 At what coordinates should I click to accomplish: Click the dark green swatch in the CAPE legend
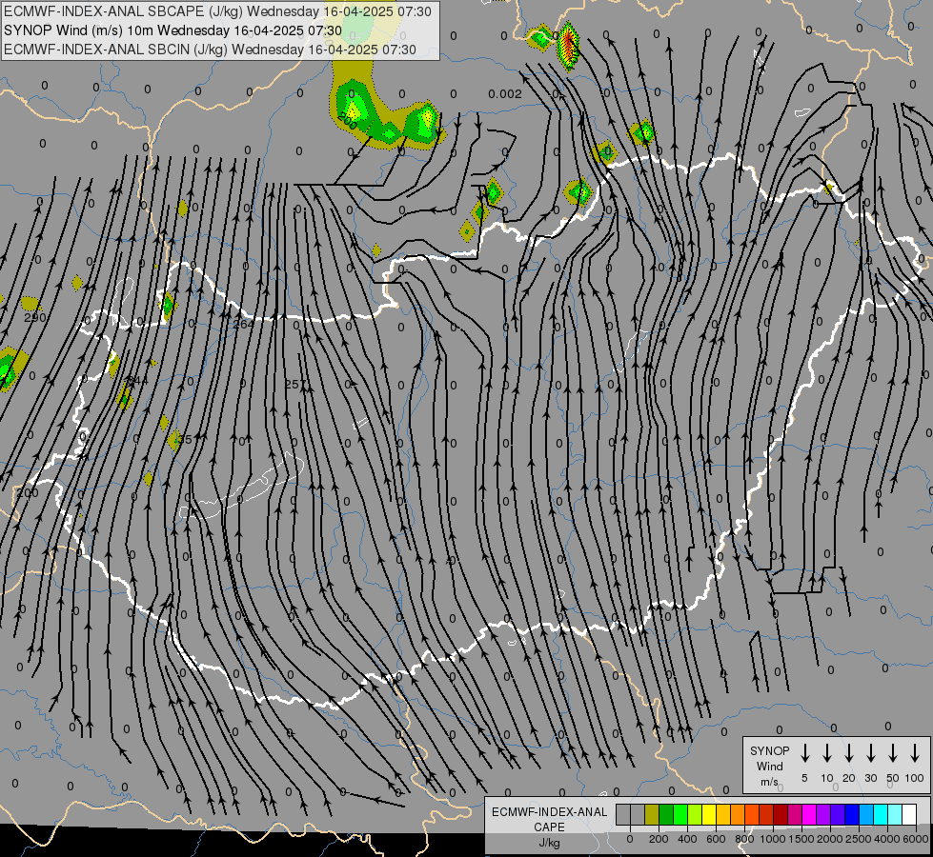pyautogui.click(x=666, y=815)
